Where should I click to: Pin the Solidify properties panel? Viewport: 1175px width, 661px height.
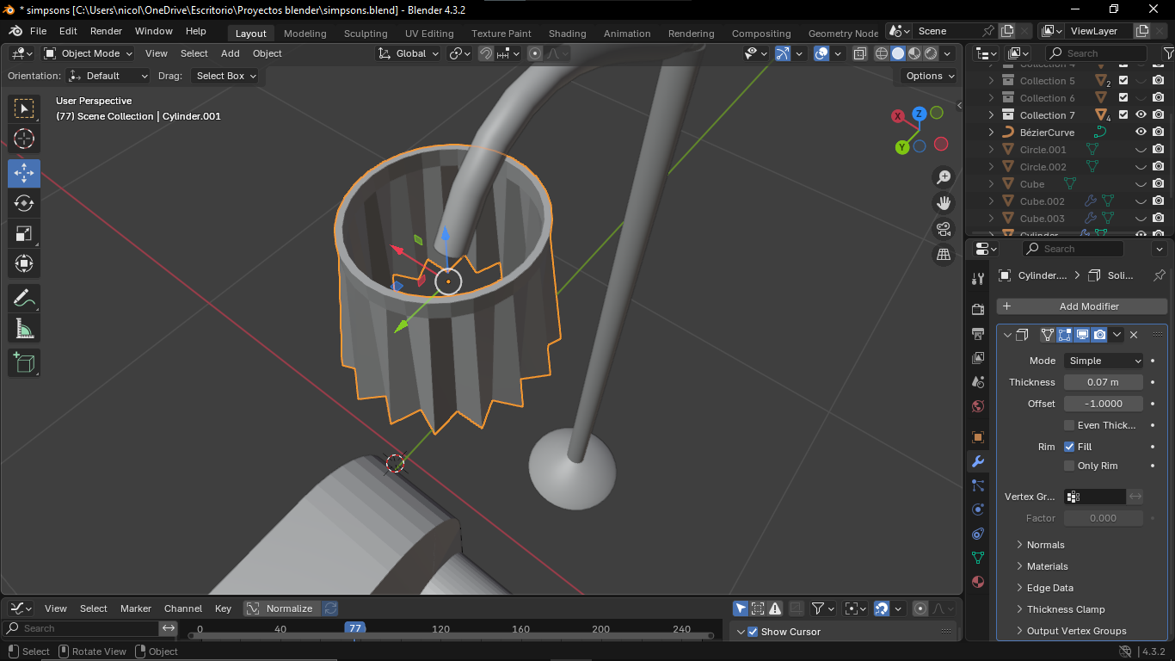(x=1159, y=275)
